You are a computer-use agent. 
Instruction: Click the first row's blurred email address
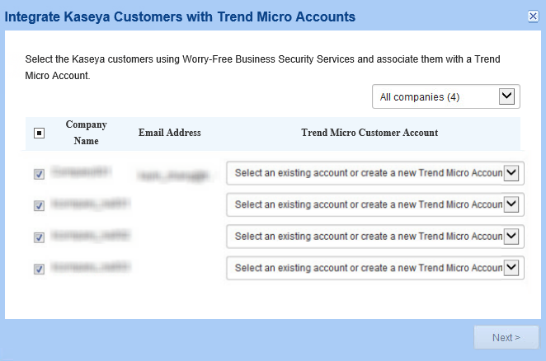point(170,175)
